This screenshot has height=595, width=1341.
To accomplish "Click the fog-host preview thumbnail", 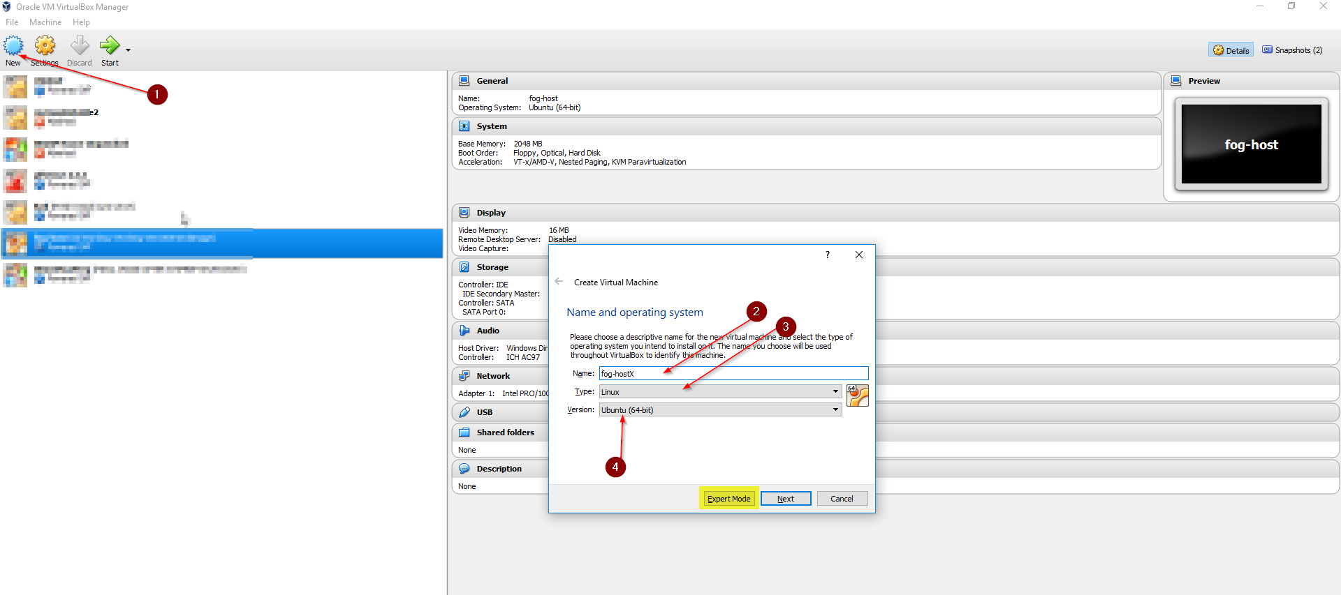I will click(1251, 144).
